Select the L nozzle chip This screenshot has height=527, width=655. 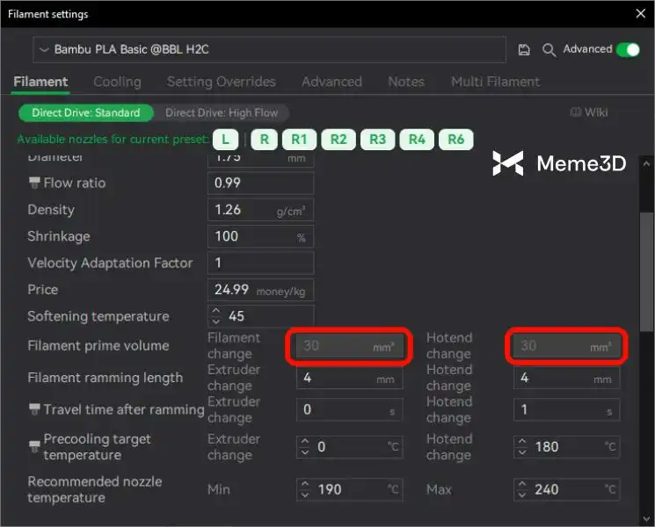coord(226,139)
